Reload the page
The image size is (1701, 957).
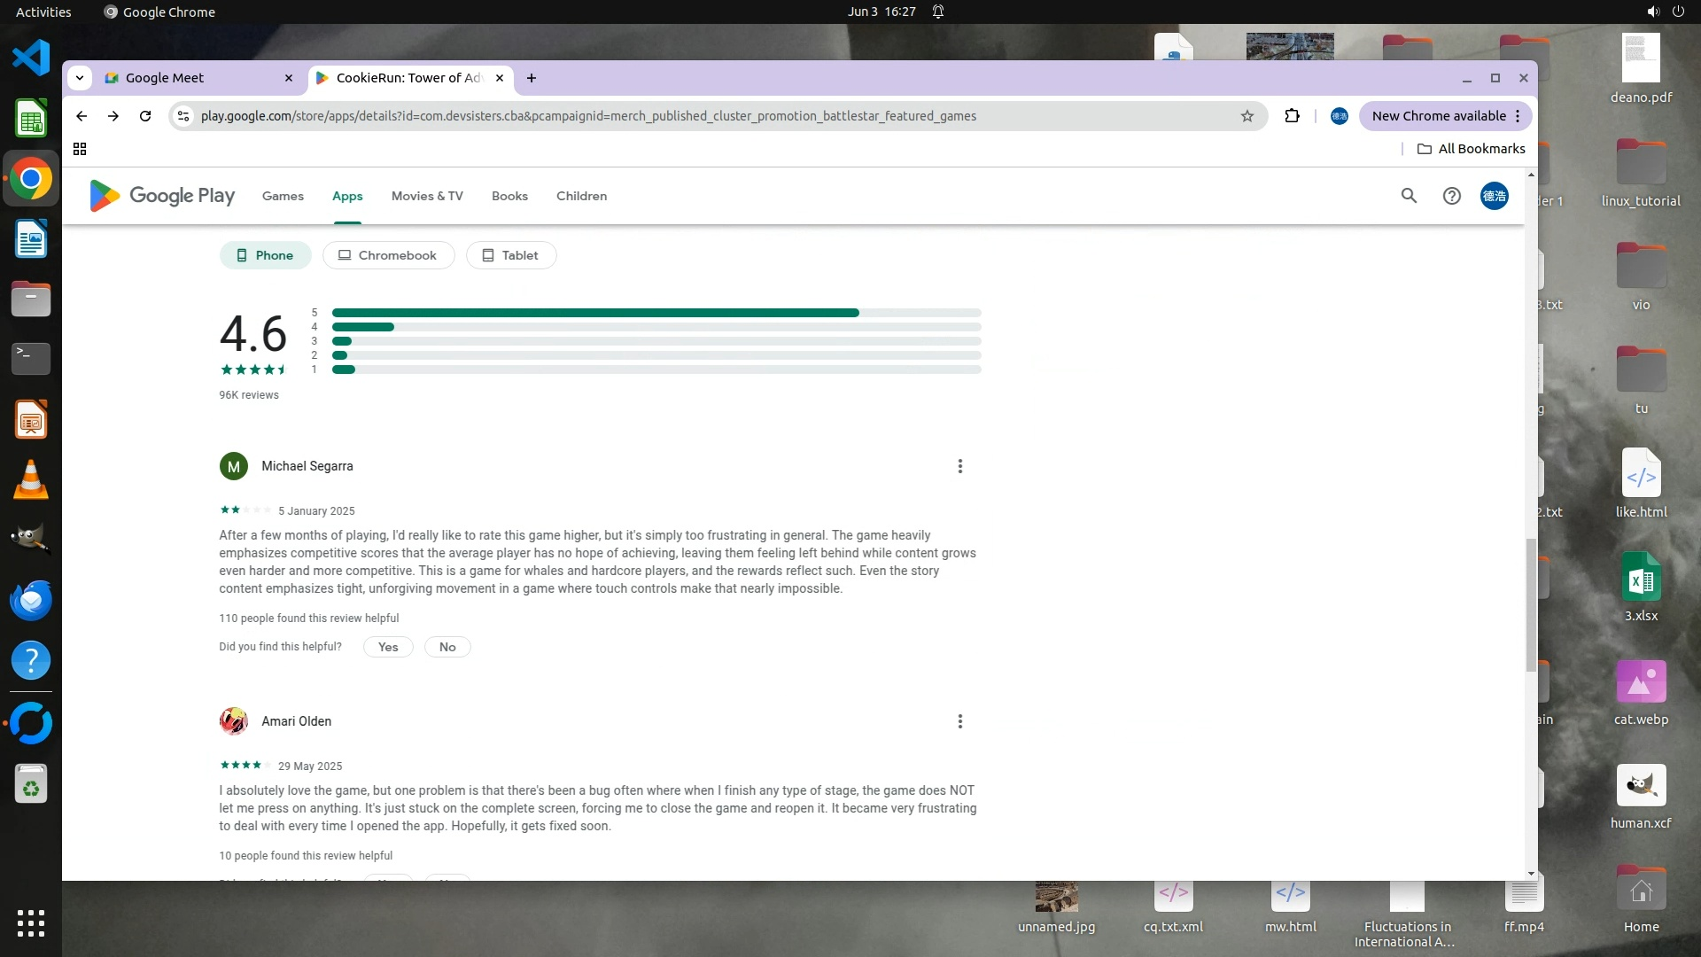click(x=145, y=116)
